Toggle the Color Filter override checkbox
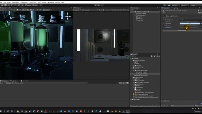 [x=163, y=24]
